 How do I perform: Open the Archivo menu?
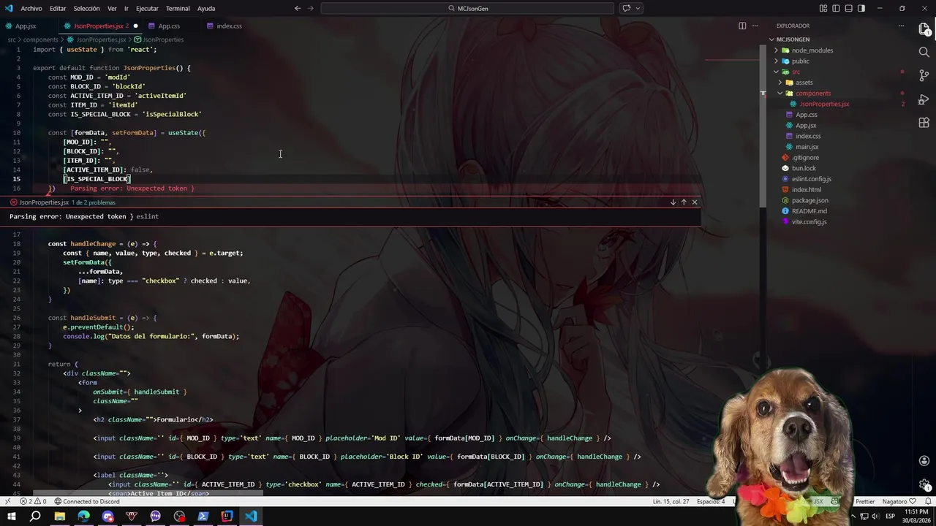[31, 8]
